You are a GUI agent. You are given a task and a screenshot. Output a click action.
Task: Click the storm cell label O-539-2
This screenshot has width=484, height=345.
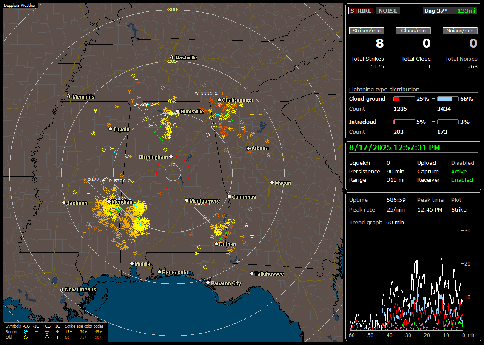143,104
